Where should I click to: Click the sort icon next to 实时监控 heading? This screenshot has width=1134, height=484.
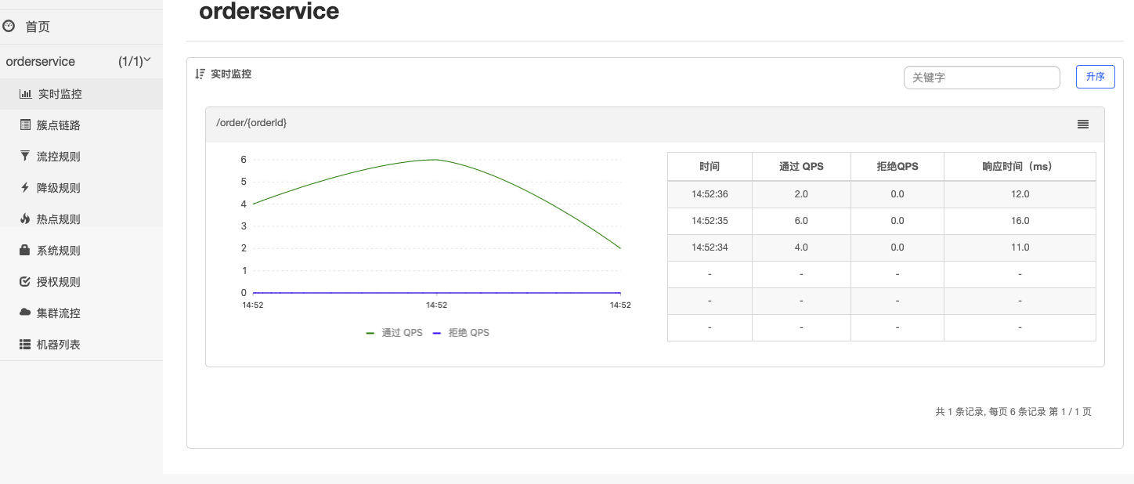(200, 74)
